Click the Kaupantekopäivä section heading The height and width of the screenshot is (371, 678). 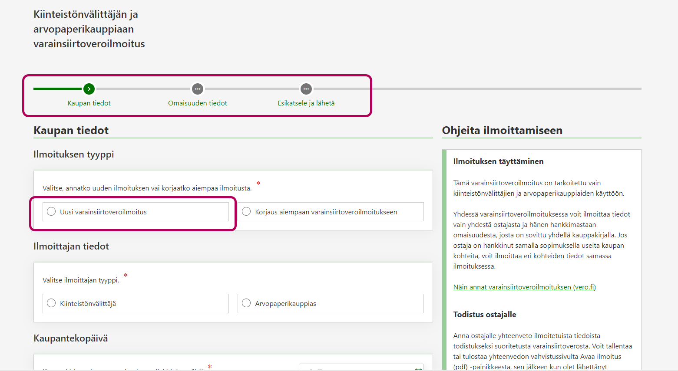pyautogui.click(x=71, y=338)
